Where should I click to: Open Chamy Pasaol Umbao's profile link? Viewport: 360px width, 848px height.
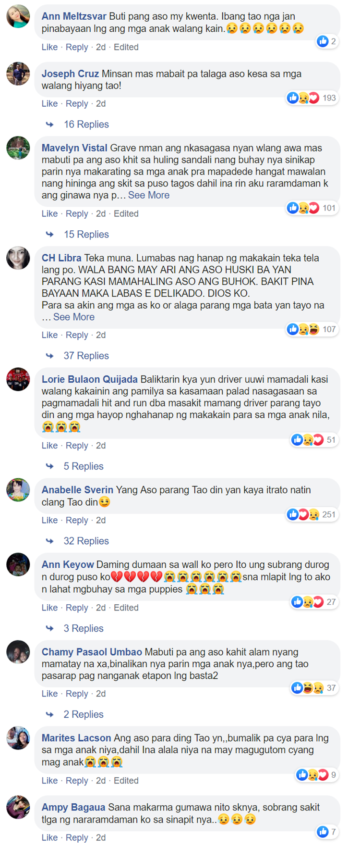pos(92,652)
